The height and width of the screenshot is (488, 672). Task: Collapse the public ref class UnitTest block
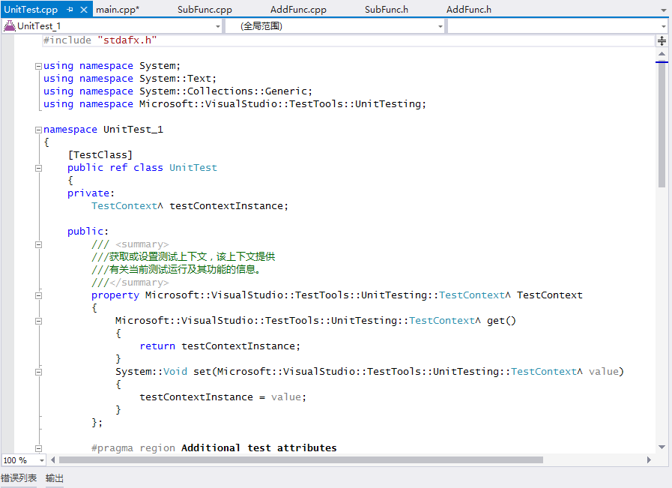38,168
